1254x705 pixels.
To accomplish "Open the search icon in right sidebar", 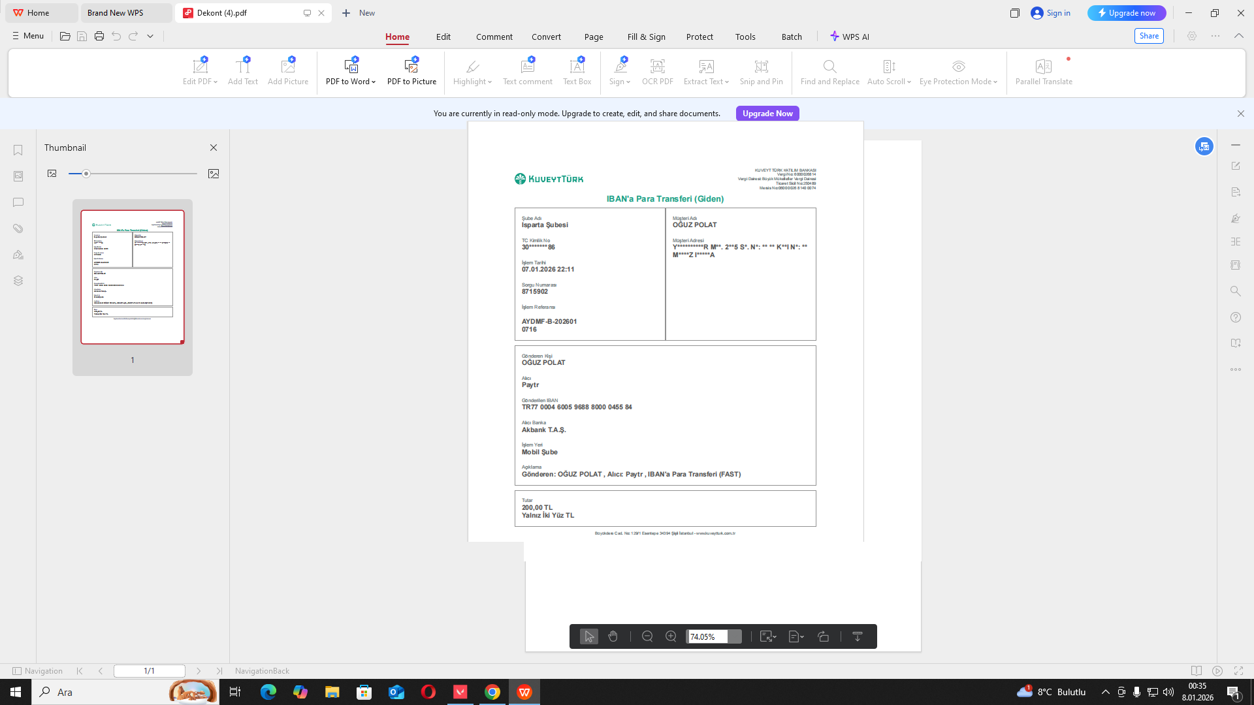I will click(1236, 291).
